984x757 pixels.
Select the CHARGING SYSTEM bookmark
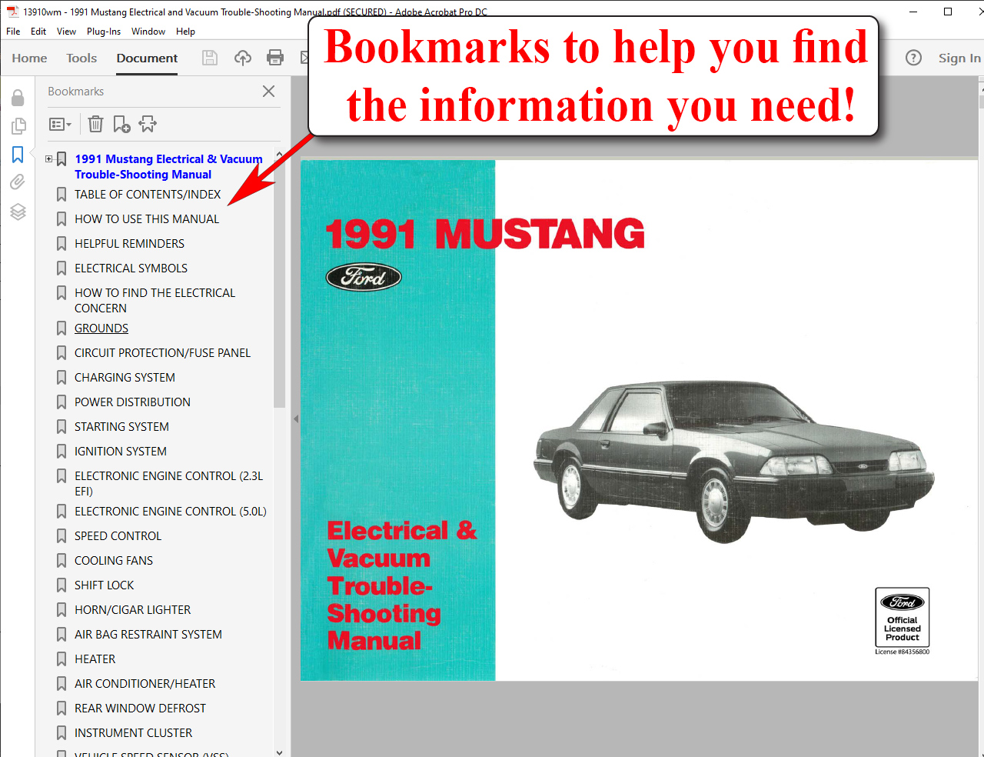click(125, 378)
